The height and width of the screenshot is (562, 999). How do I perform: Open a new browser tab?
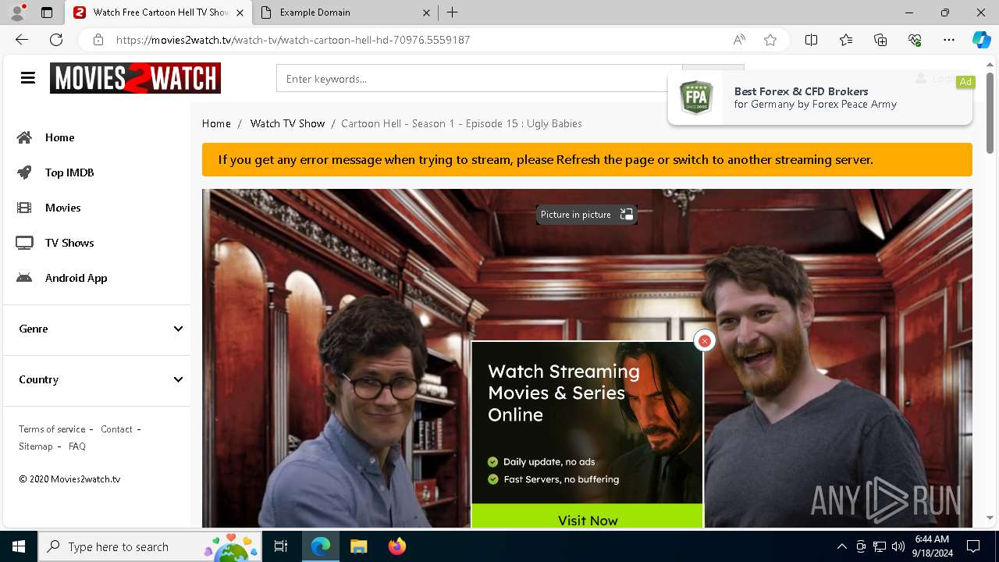point(453,12)
